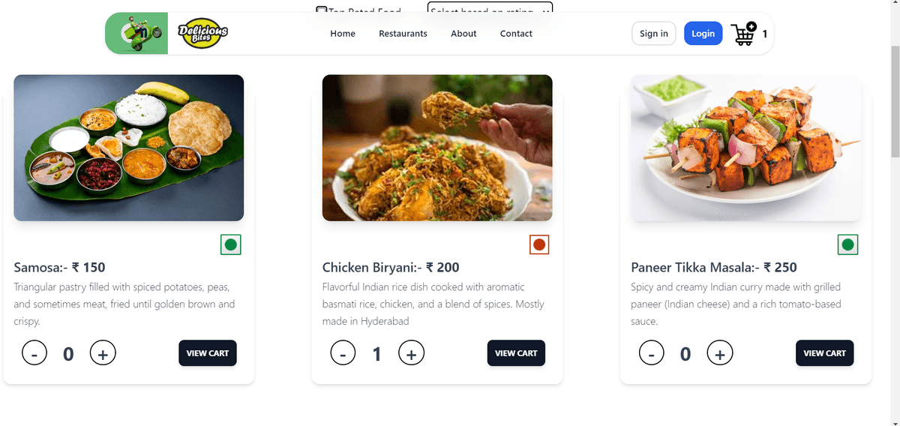Image resolution: width=900 pixels, height=426 pixels.
Task: Decrease Chicken Biryani quantity with minus
Action: pos(343,353)
